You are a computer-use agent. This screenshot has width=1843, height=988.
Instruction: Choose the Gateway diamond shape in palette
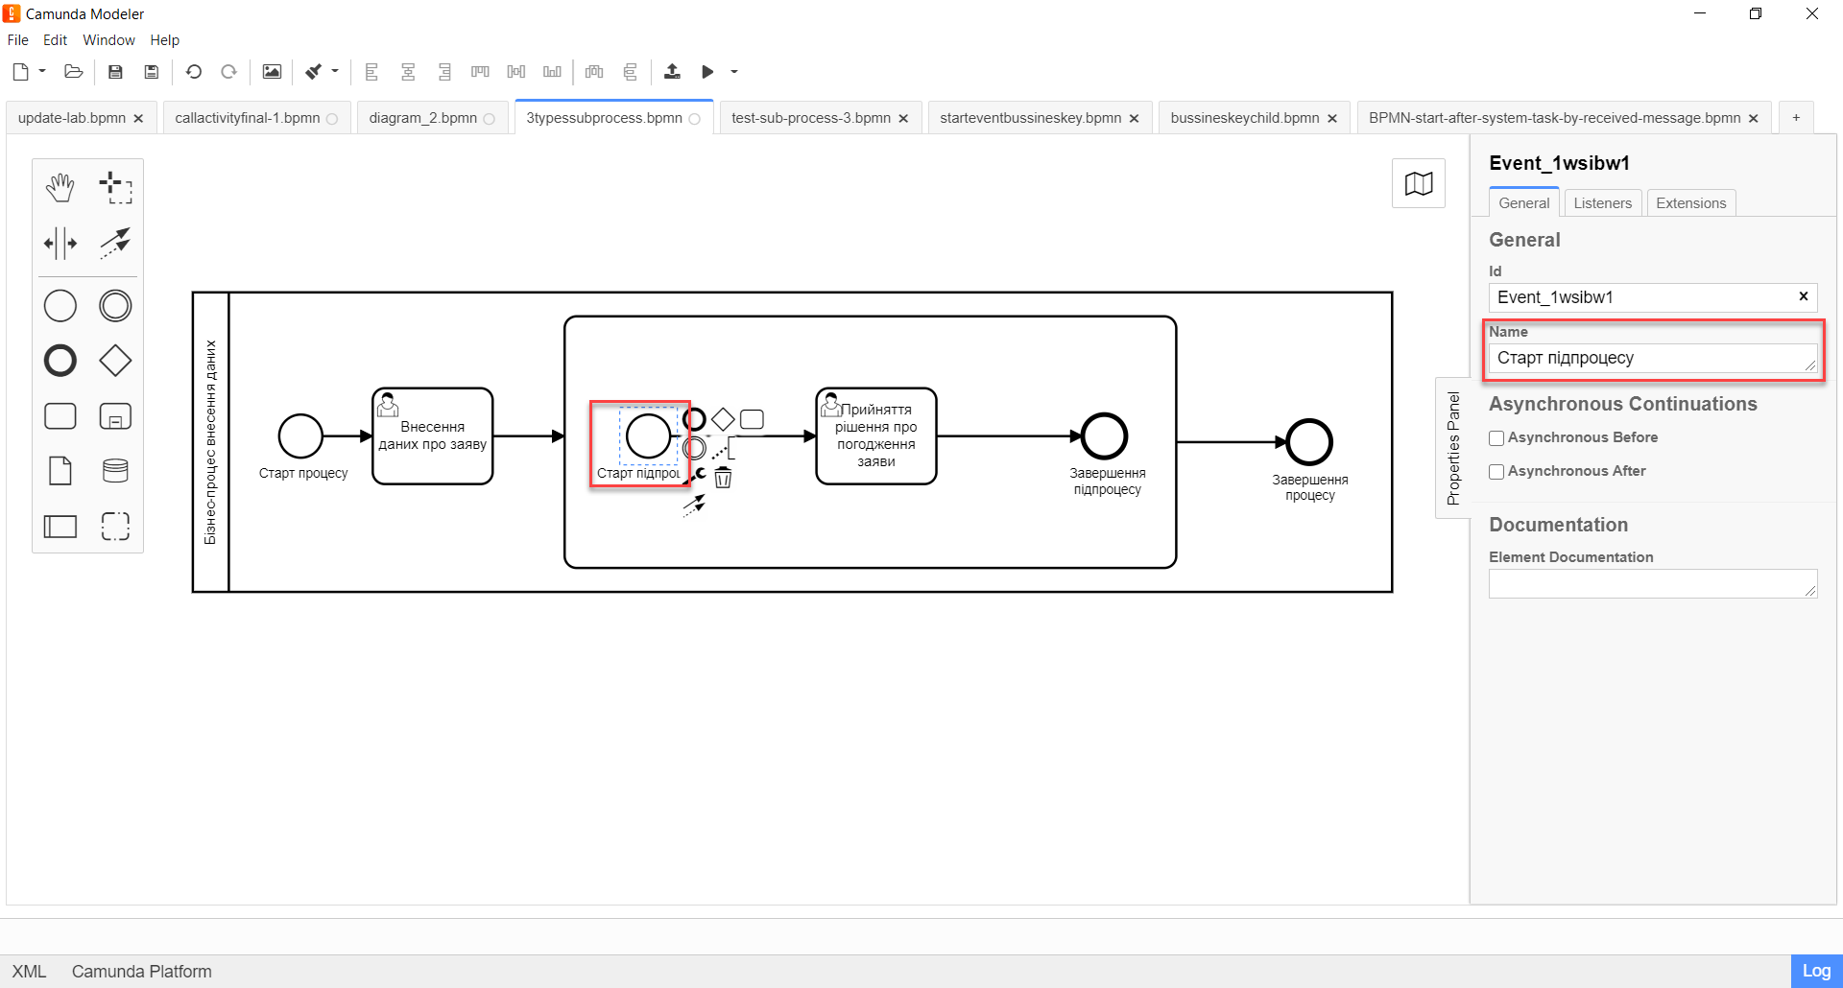coord(115,362)
